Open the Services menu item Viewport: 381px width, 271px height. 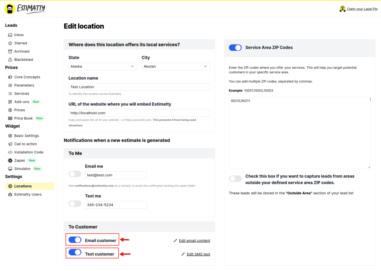22,94
